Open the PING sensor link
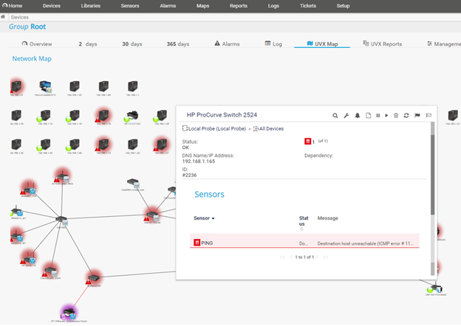461x326 pixels. [207, 242]
